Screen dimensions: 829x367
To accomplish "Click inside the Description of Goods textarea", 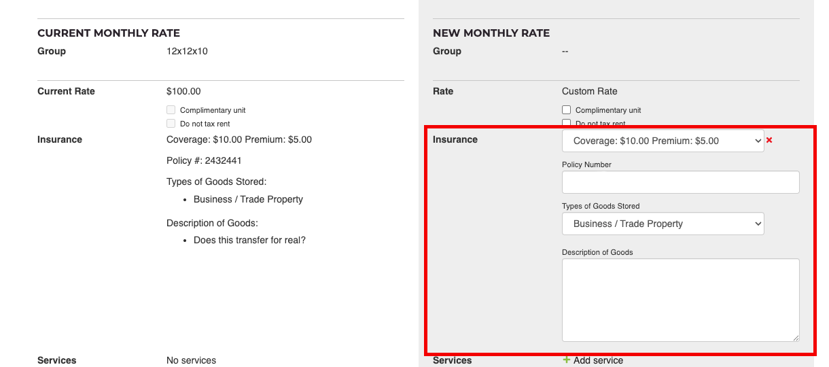I will click(x=680, y=299).
